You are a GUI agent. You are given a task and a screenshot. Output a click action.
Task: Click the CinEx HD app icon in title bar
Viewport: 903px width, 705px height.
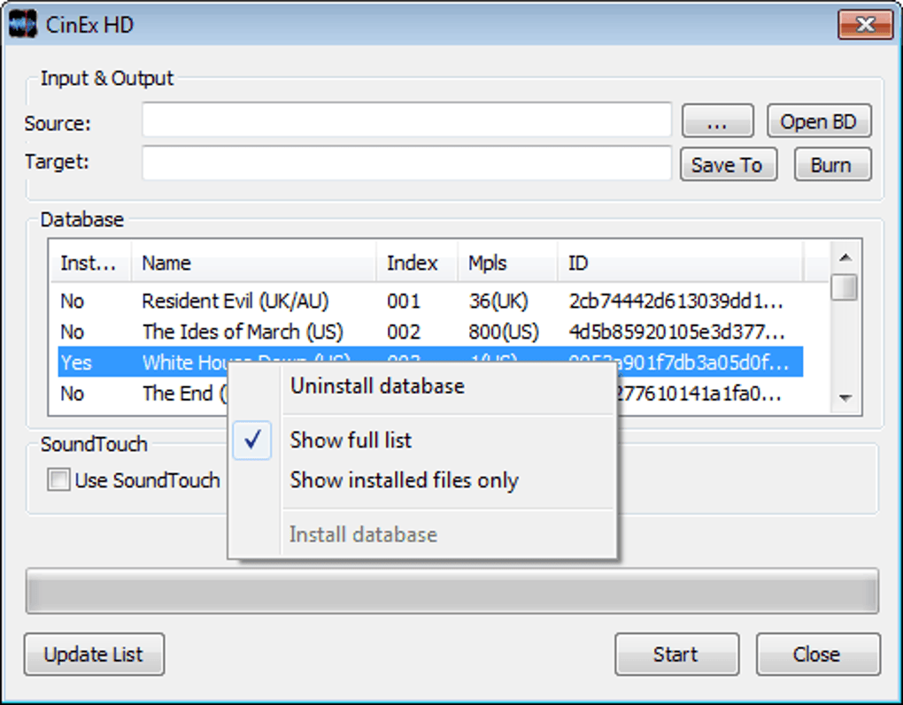[23, 25]
